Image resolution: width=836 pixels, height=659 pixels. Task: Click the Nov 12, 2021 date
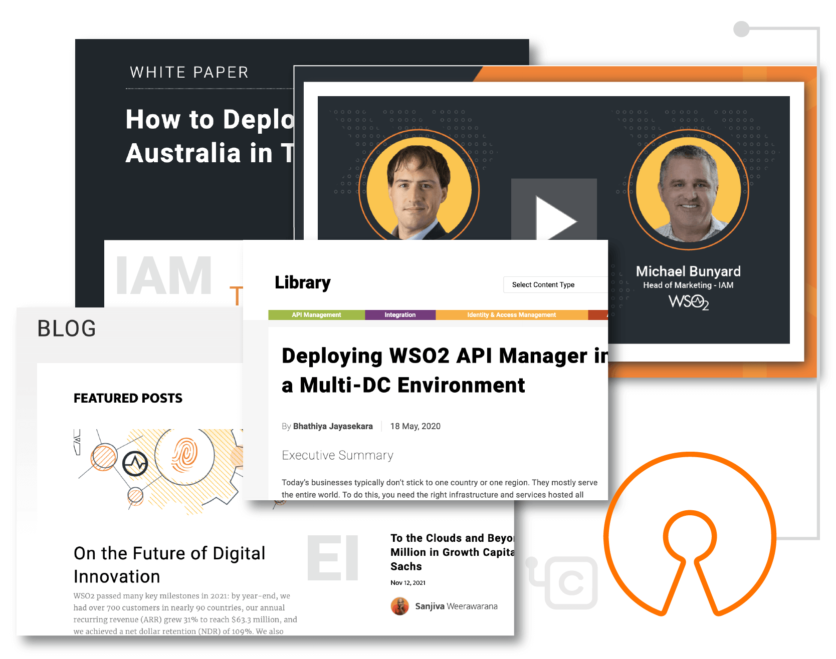[408, 582]
